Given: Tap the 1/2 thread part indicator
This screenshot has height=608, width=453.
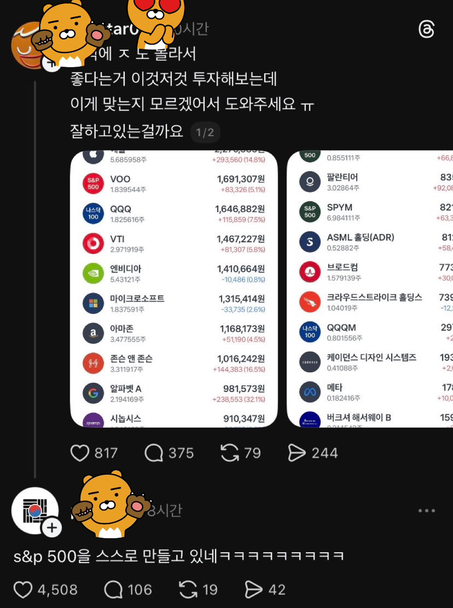Looking at the screenshot, I should [x=205, y=132].
